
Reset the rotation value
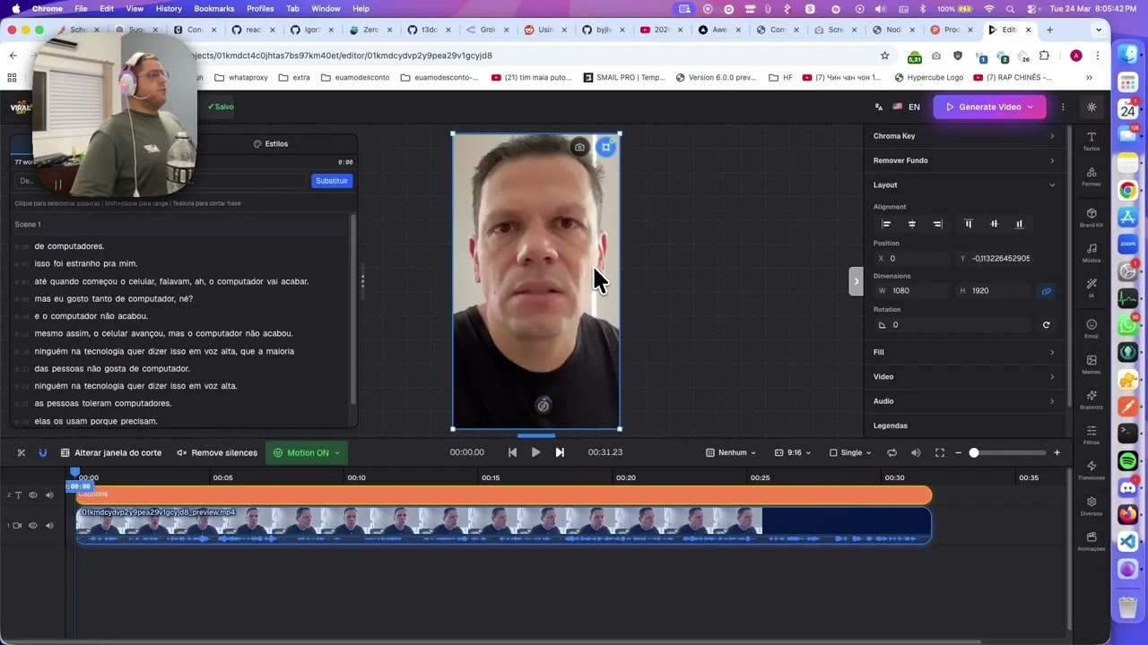[x=1046, y=325]
